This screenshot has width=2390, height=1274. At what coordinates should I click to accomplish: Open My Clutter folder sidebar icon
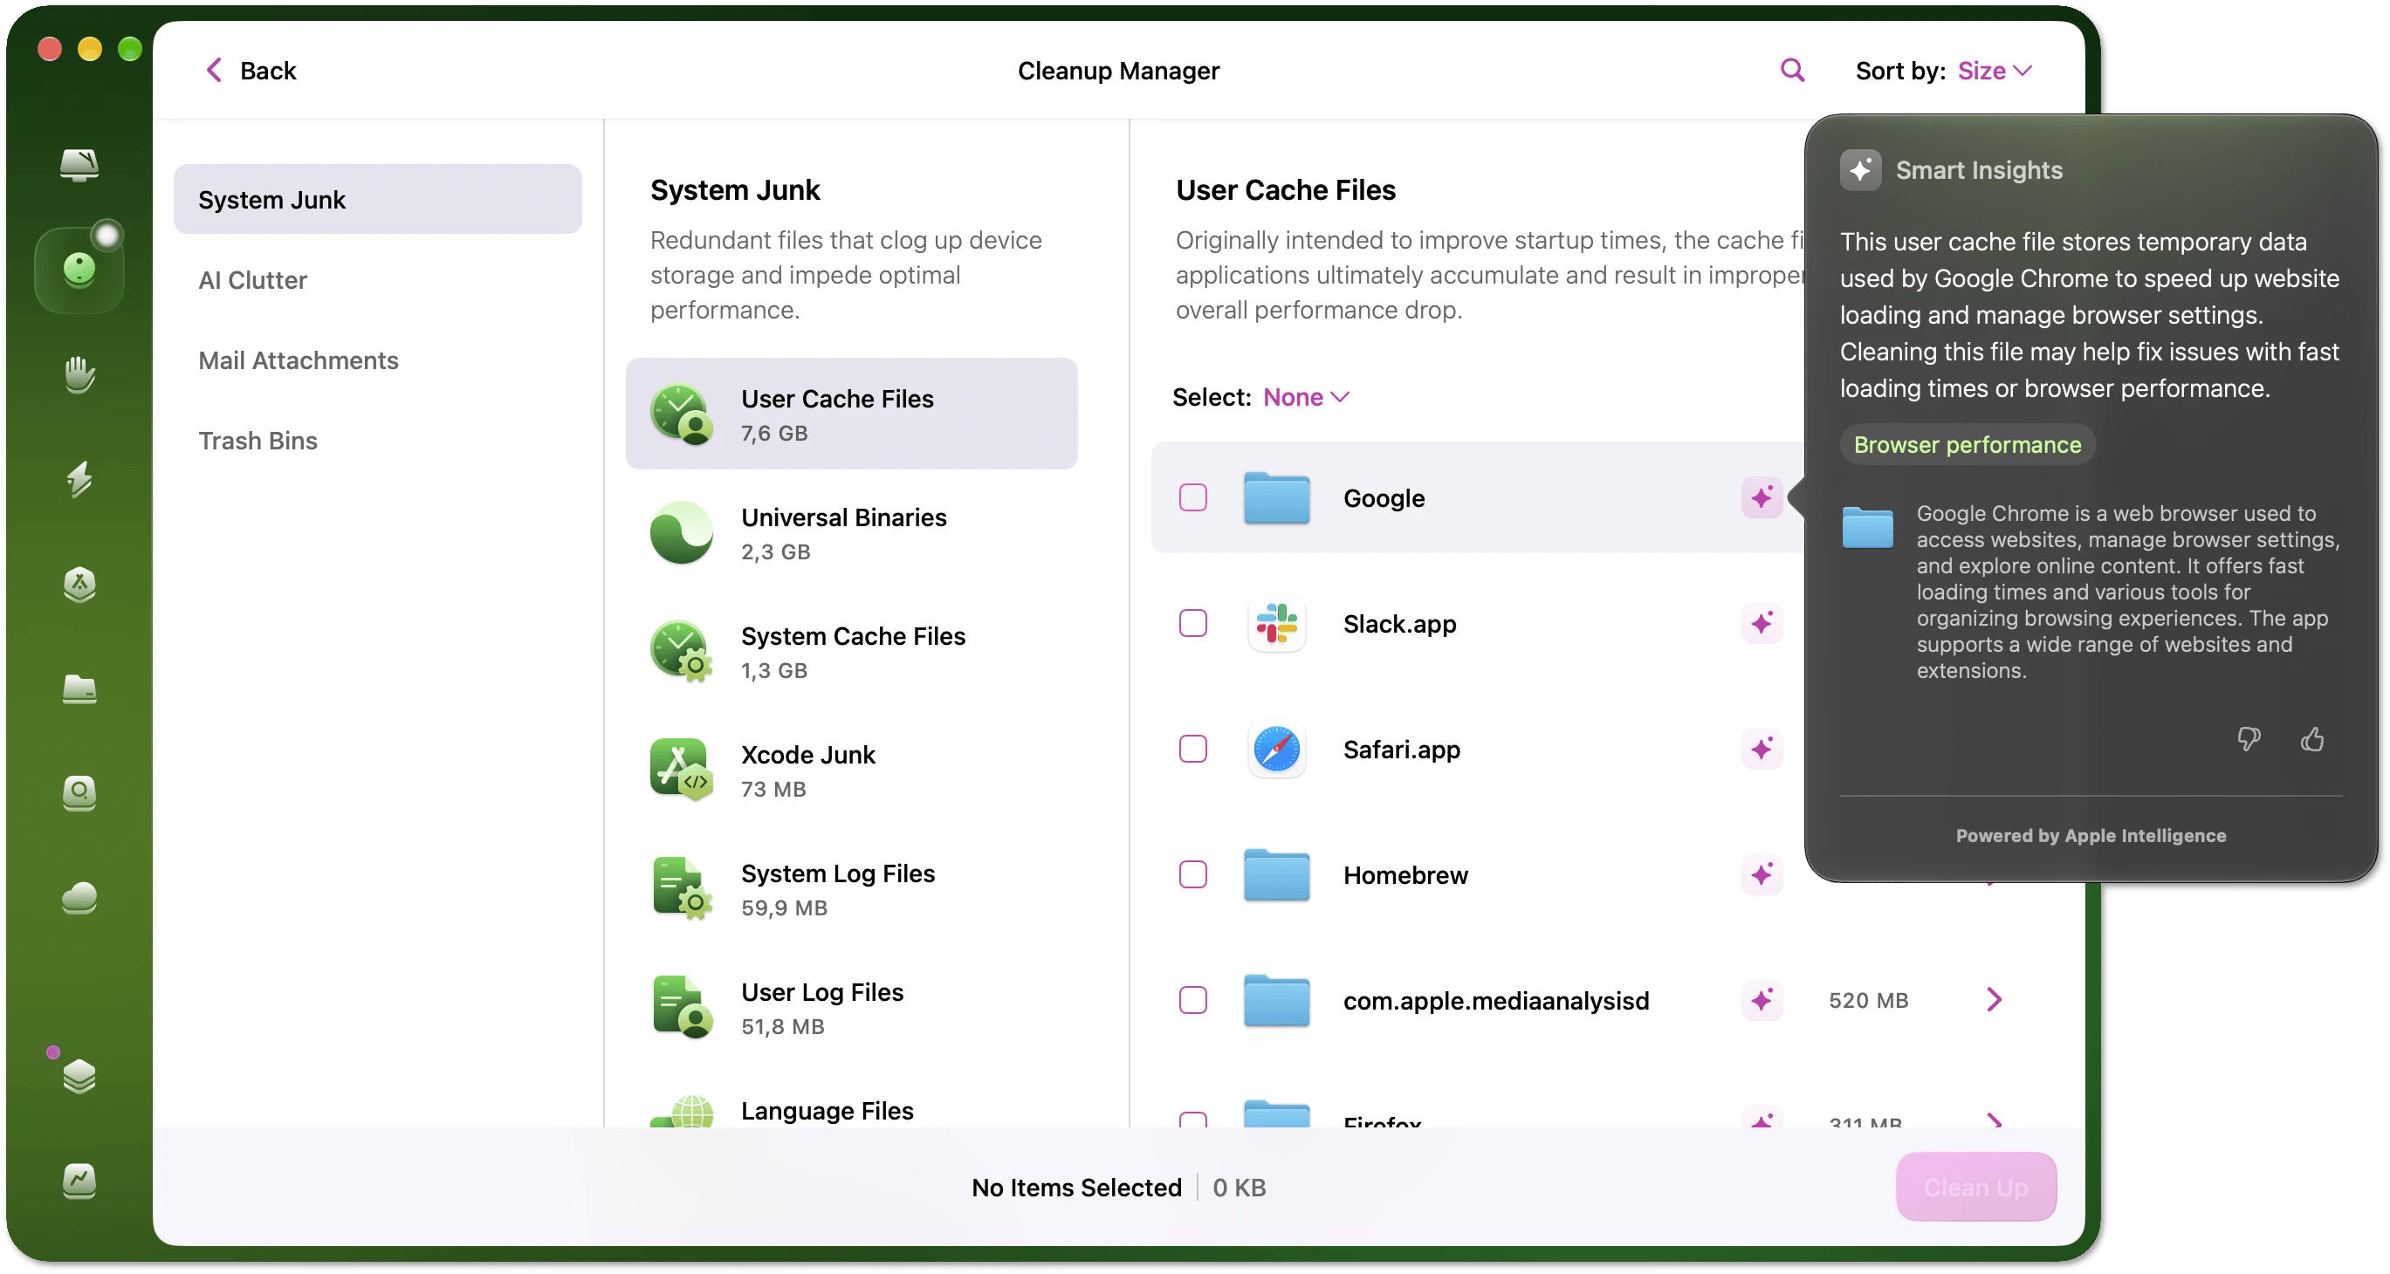click(79, 689)
